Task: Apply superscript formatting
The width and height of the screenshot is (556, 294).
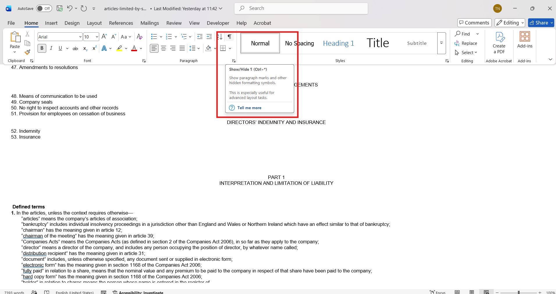Action: coord(94,48)
